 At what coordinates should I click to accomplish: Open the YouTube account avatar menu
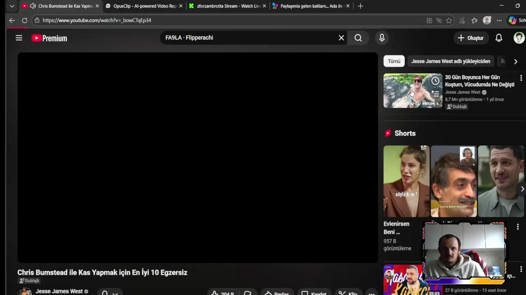[519, 38]
